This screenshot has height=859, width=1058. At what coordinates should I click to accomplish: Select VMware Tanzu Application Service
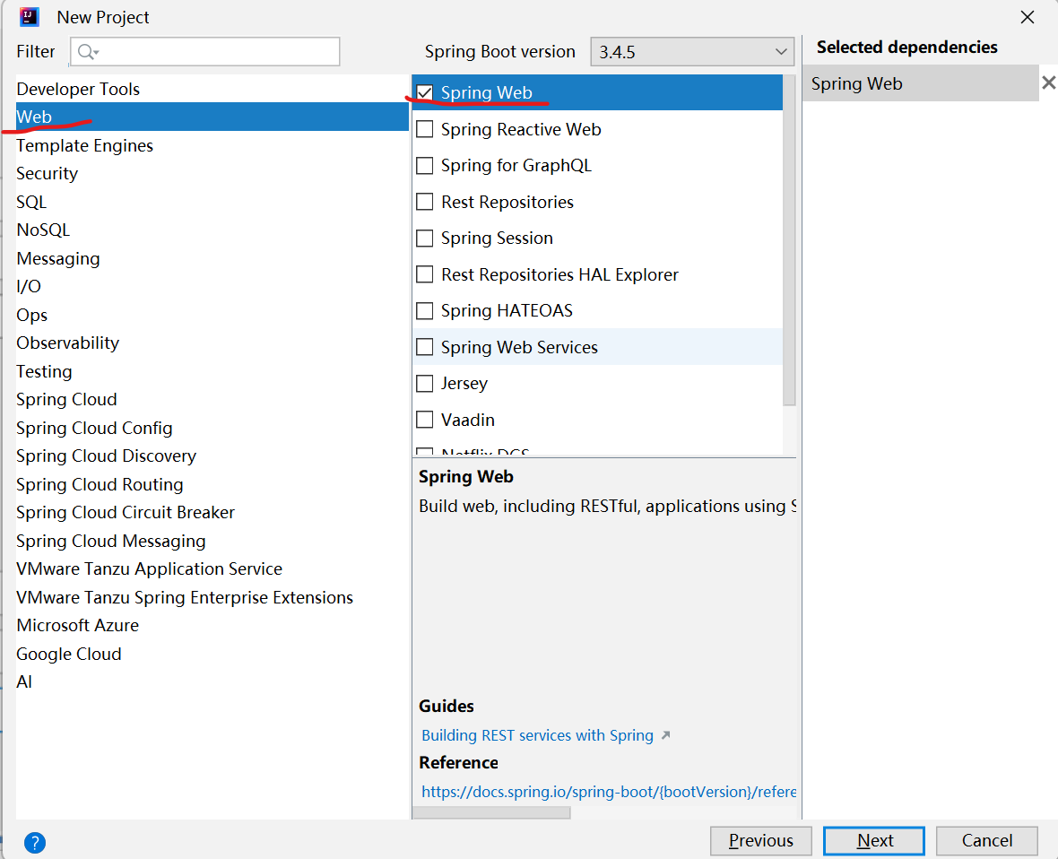[212, 568]
